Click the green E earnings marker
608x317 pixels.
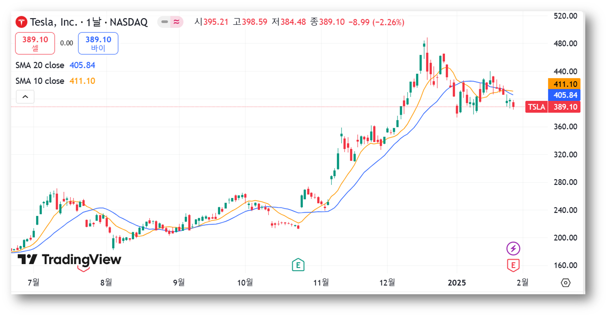(298, 265)
